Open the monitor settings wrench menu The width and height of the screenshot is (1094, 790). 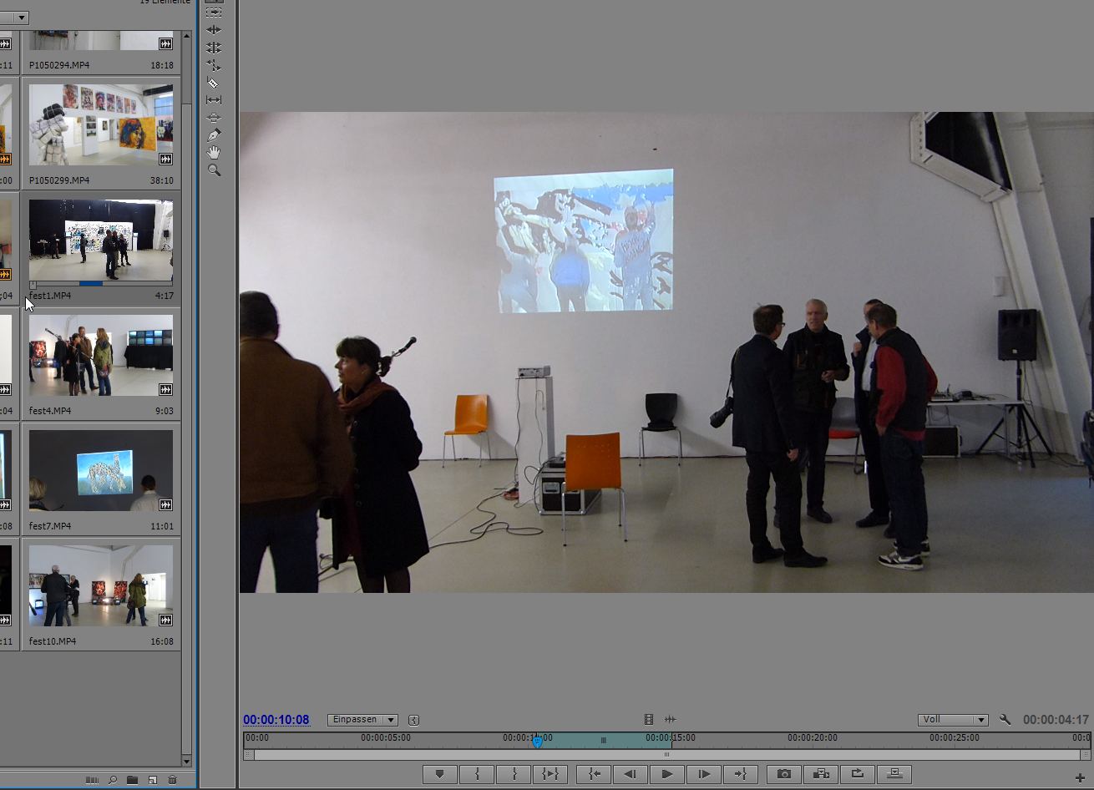pos(1005,719)
